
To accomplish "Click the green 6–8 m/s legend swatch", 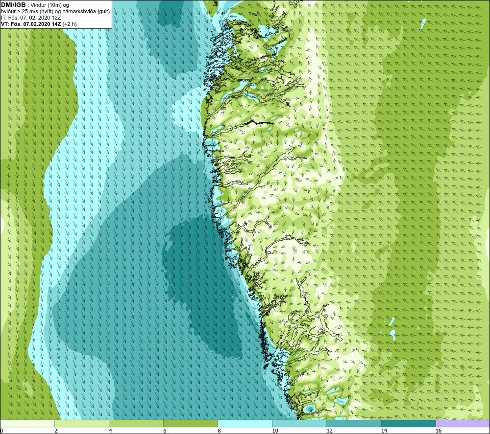I will tap(191, 423).
